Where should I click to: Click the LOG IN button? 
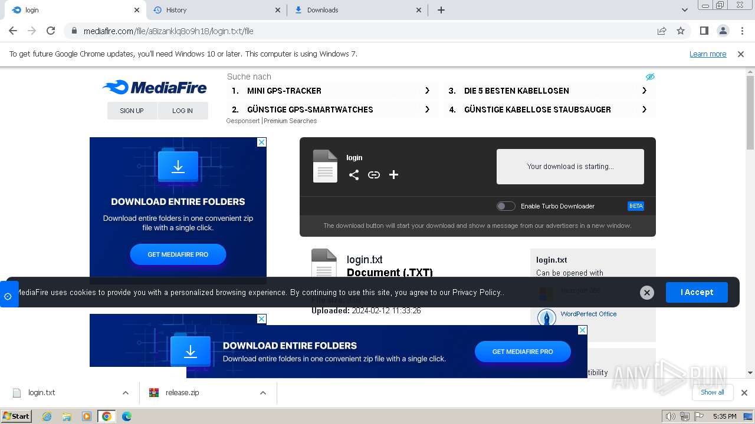coord(183,111)
